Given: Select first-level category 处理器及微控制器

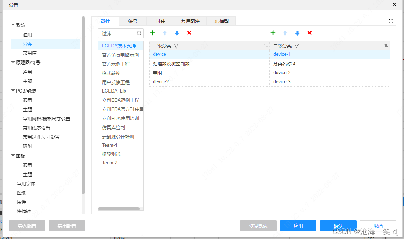Looking at the screenshot, I should 209,63.
